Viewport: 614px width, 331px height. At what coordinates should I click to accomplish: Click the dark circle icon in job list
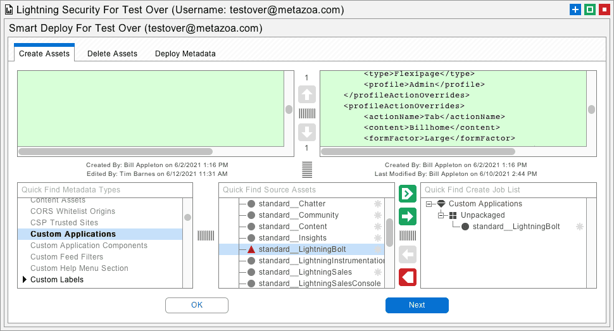point(465,227)
